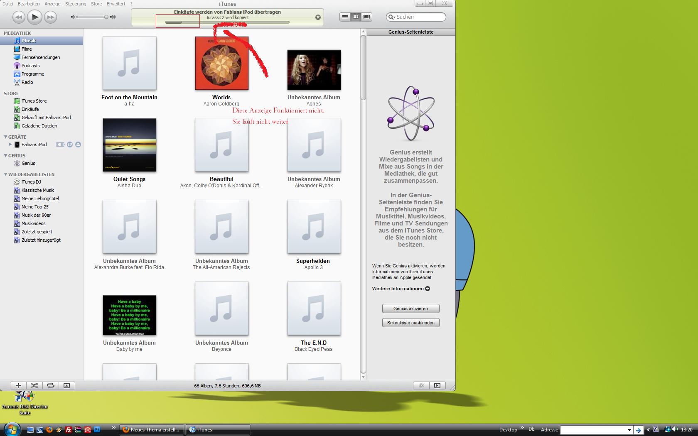The width and height of the screenshot is (698, 436).
Task: Launch Firefox from the quick launch bar
Action: click(x=49, y=430)
